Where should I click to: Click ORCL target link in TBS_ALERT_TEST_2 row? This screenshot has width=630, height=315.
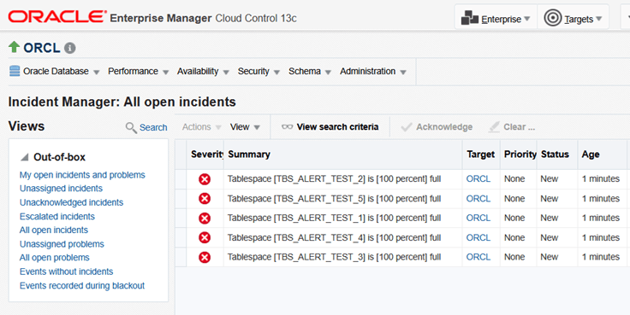coord(478,178)
